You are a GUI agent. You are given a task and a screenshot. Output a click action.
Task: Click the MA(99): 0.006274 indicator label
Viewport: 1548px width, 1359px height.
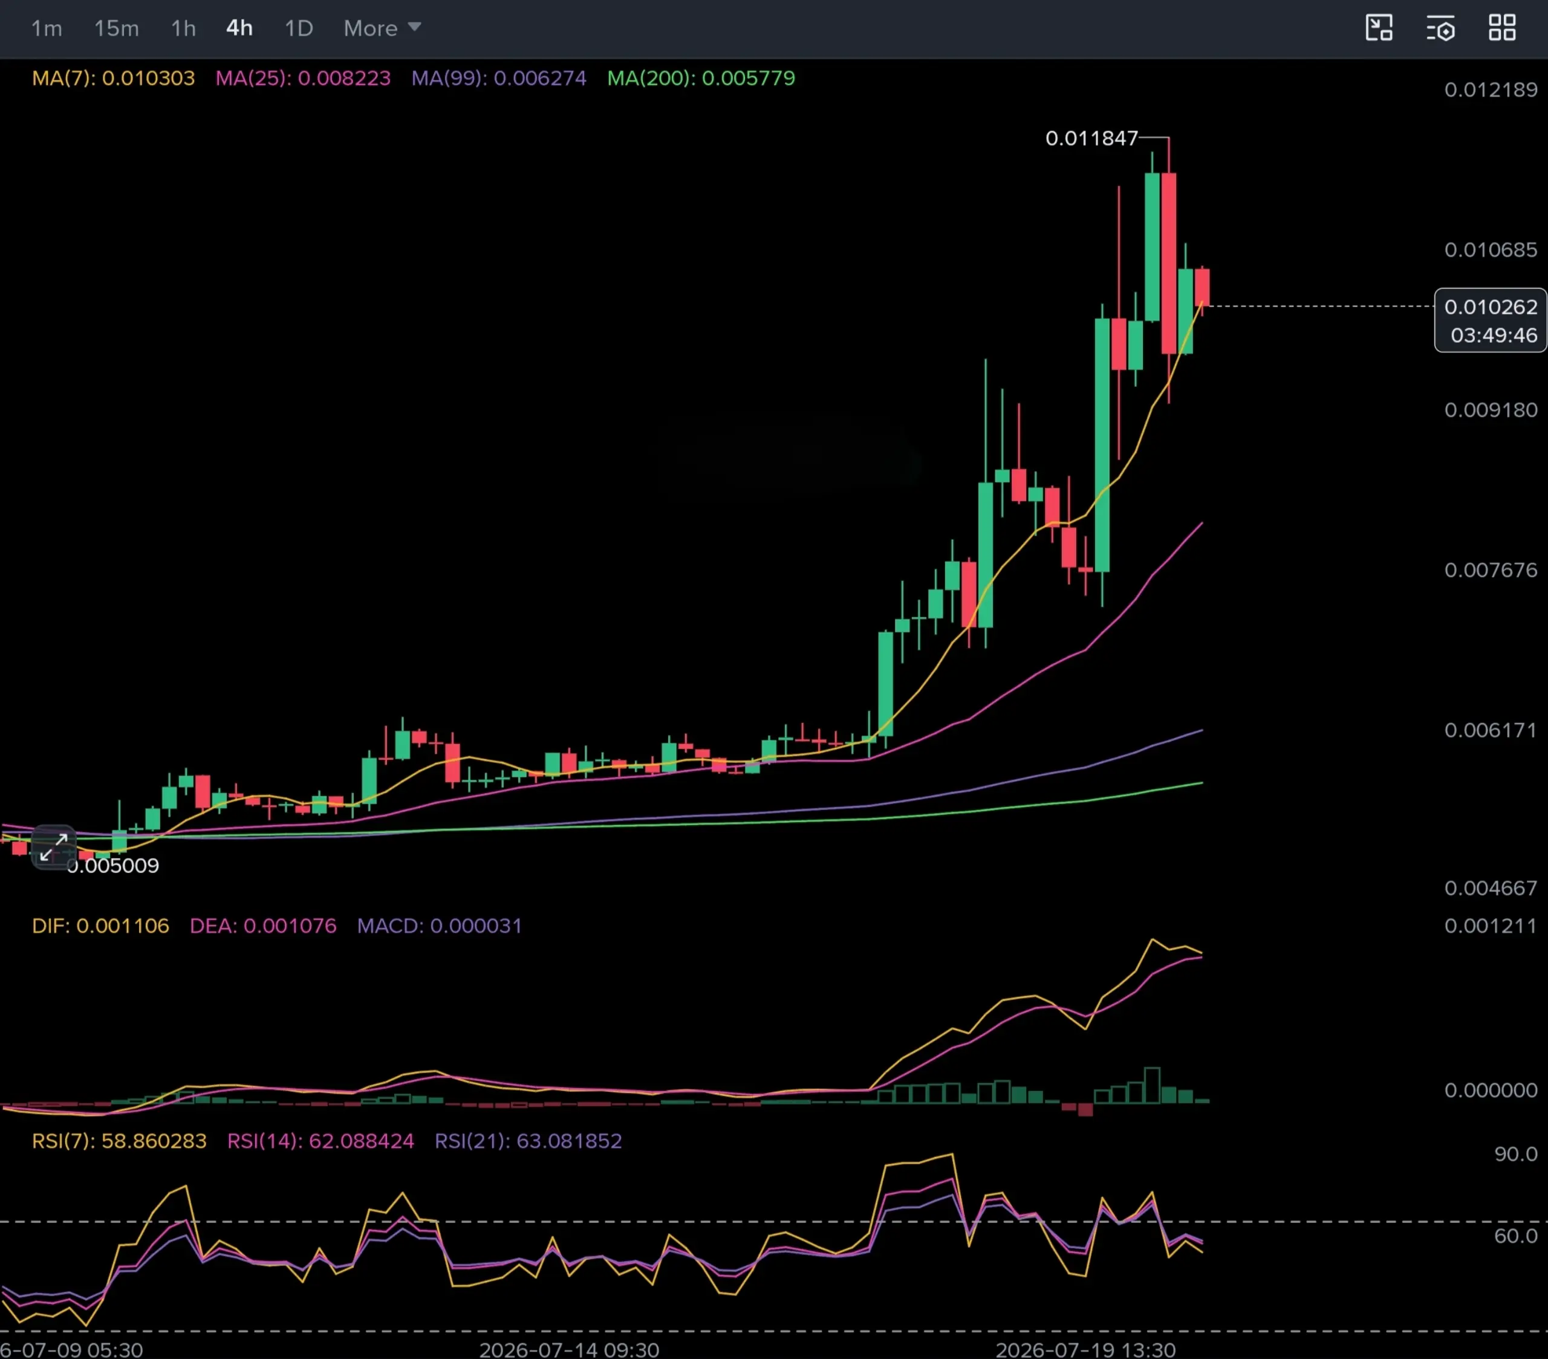click(x=499, y=78)
